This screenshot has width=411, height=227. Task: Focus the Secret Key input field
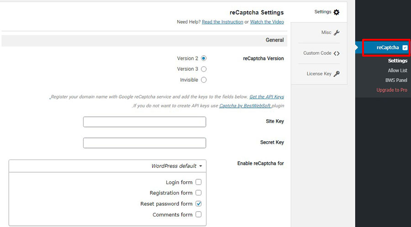point(144,143)
